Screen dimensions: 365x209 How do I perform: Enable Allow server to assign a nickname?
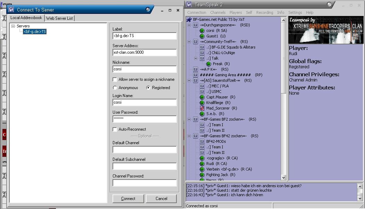(x=115, y=80)
